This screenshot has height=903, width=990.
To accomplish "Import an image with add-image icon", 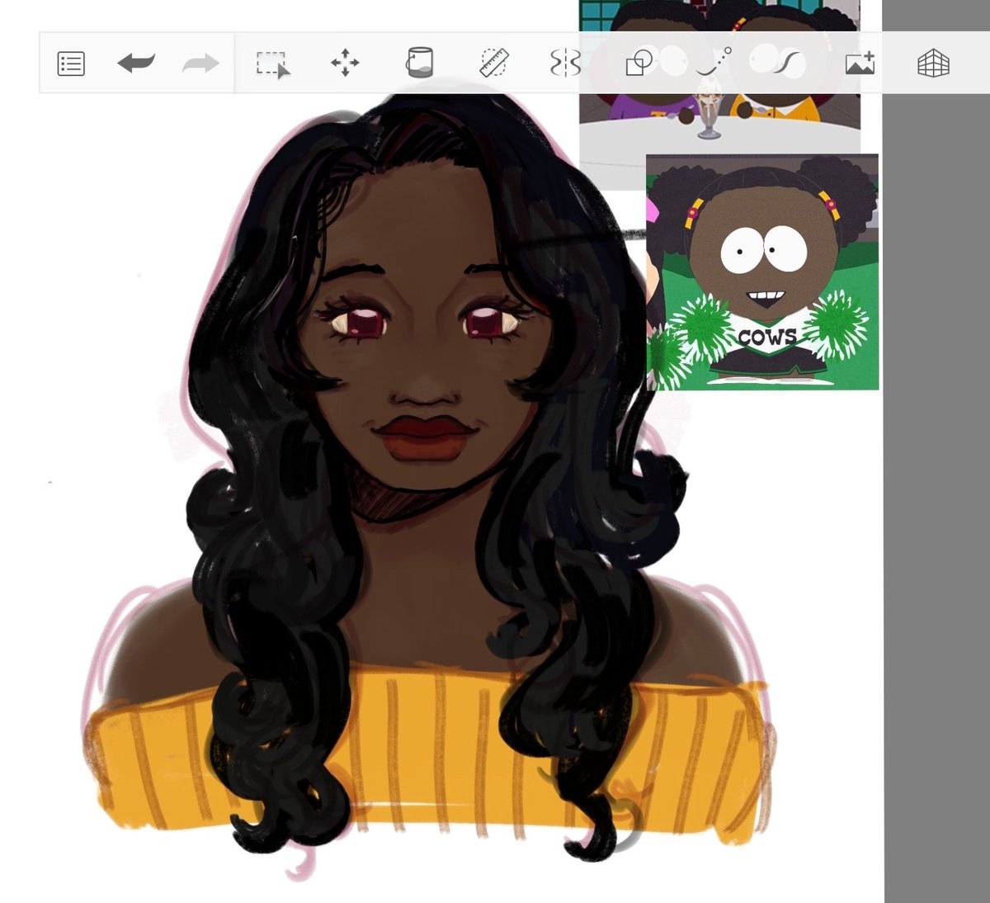I will pos(860,63).
